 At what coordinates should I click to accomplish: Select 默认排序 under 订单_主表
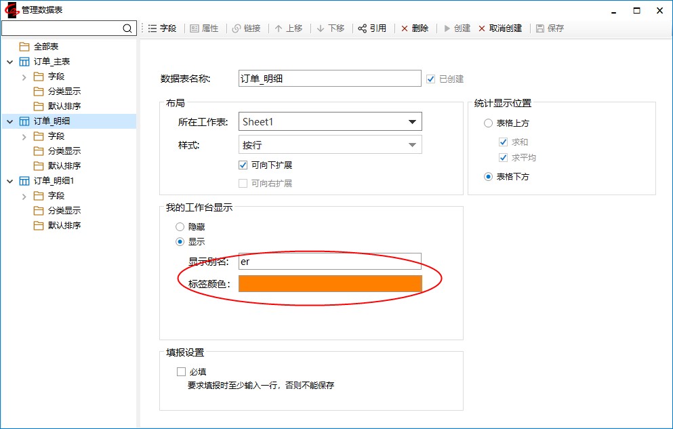pos(64,106)
